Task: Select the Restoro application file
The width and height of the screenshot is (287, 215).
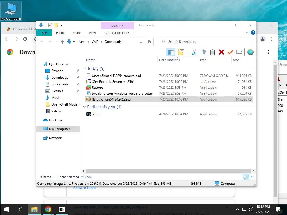Action: coord(169,88)
